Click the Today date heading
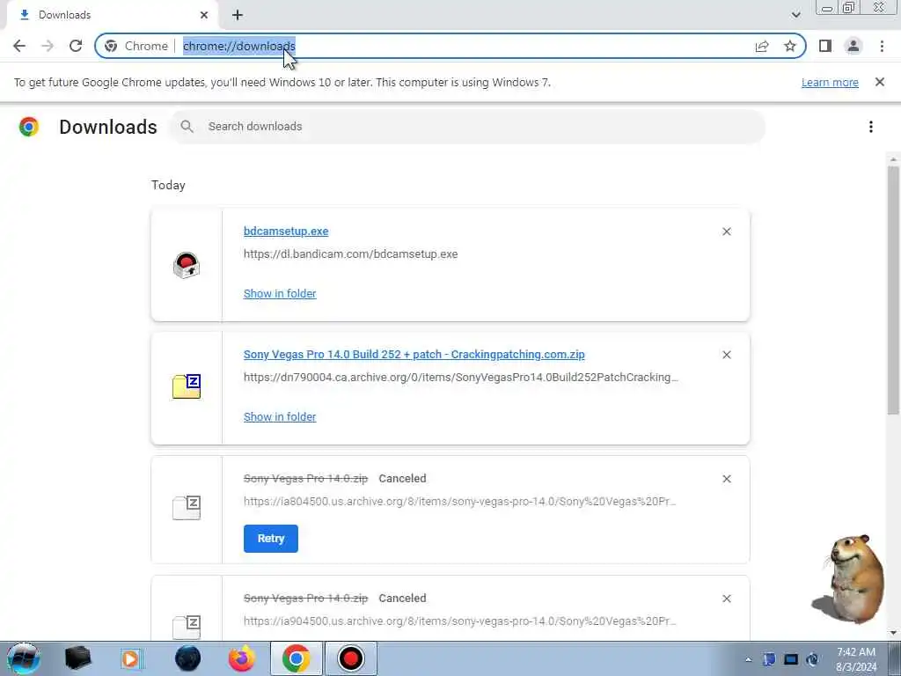Image resolution: width=901 pixels, height=676 pixels. [x=168, y=185]
